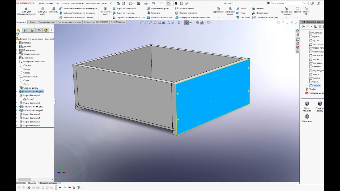Open the Линейный массив dropdown arrow
340x191 pixels.
(x=230, y=18)
